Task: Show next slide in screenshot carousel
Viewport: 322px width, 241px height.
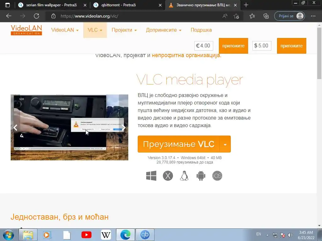Action: 124,127
